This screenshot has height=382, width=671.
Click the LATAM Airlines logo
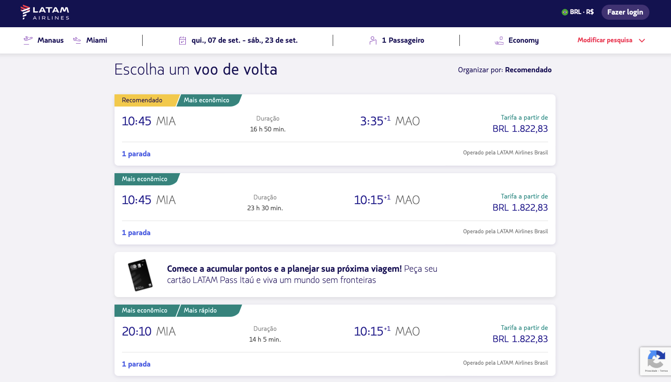point(45,13)
